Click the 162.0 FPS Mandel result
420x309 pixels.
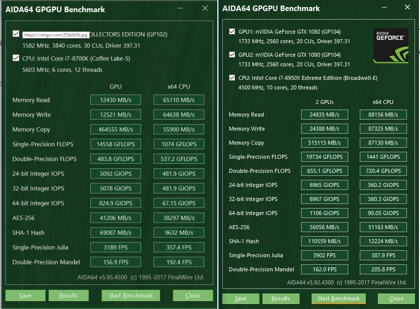[x=324, y=269]
